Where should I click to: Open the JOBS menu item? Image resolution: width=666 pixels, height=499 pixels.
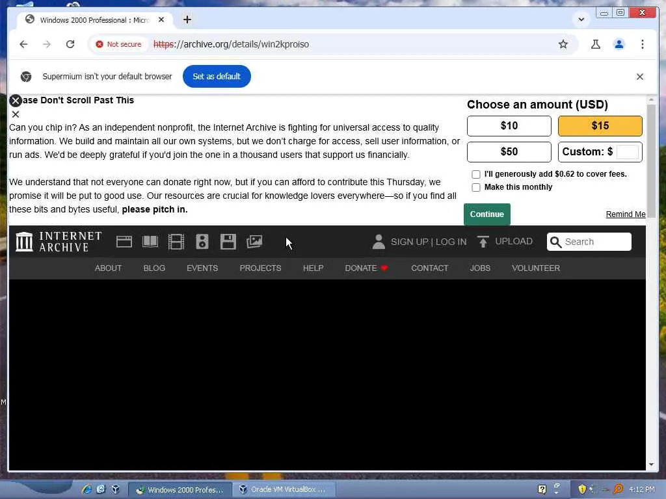480,268
